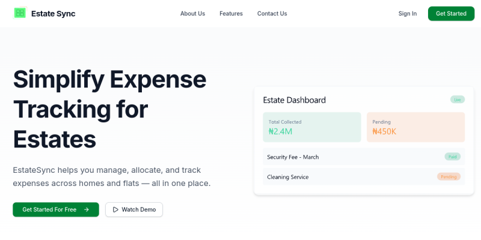Click the play icon beside Watch Demo
This screenshot has width=481, height=240.
[115, 209]
